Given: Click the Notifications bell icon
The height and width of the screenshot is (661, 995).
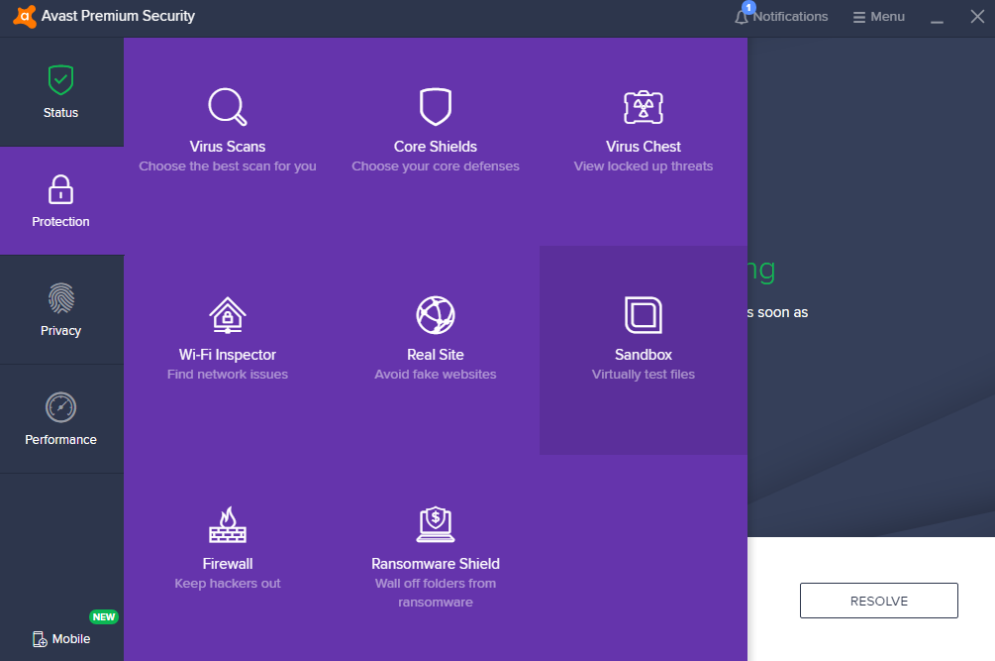Looking at the screenshot, I should click(x=742, y=17).
